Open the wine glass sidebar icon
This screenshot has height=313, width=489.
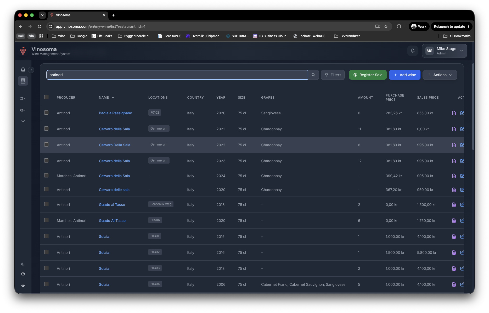(23, 122)
